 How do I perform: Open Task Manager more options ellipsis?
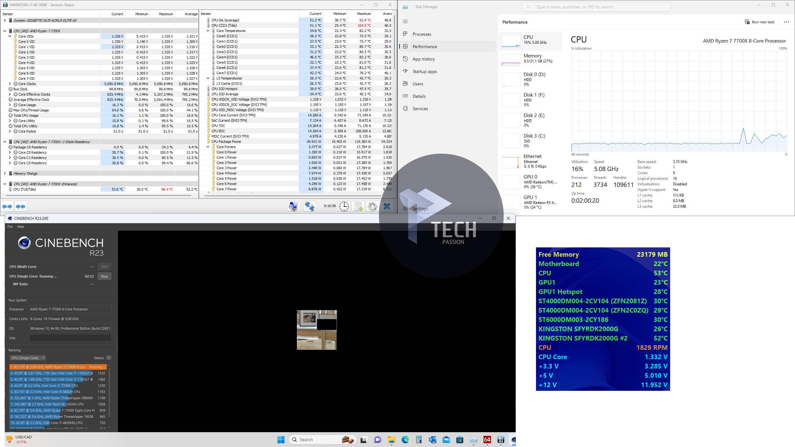coord(786,22)
